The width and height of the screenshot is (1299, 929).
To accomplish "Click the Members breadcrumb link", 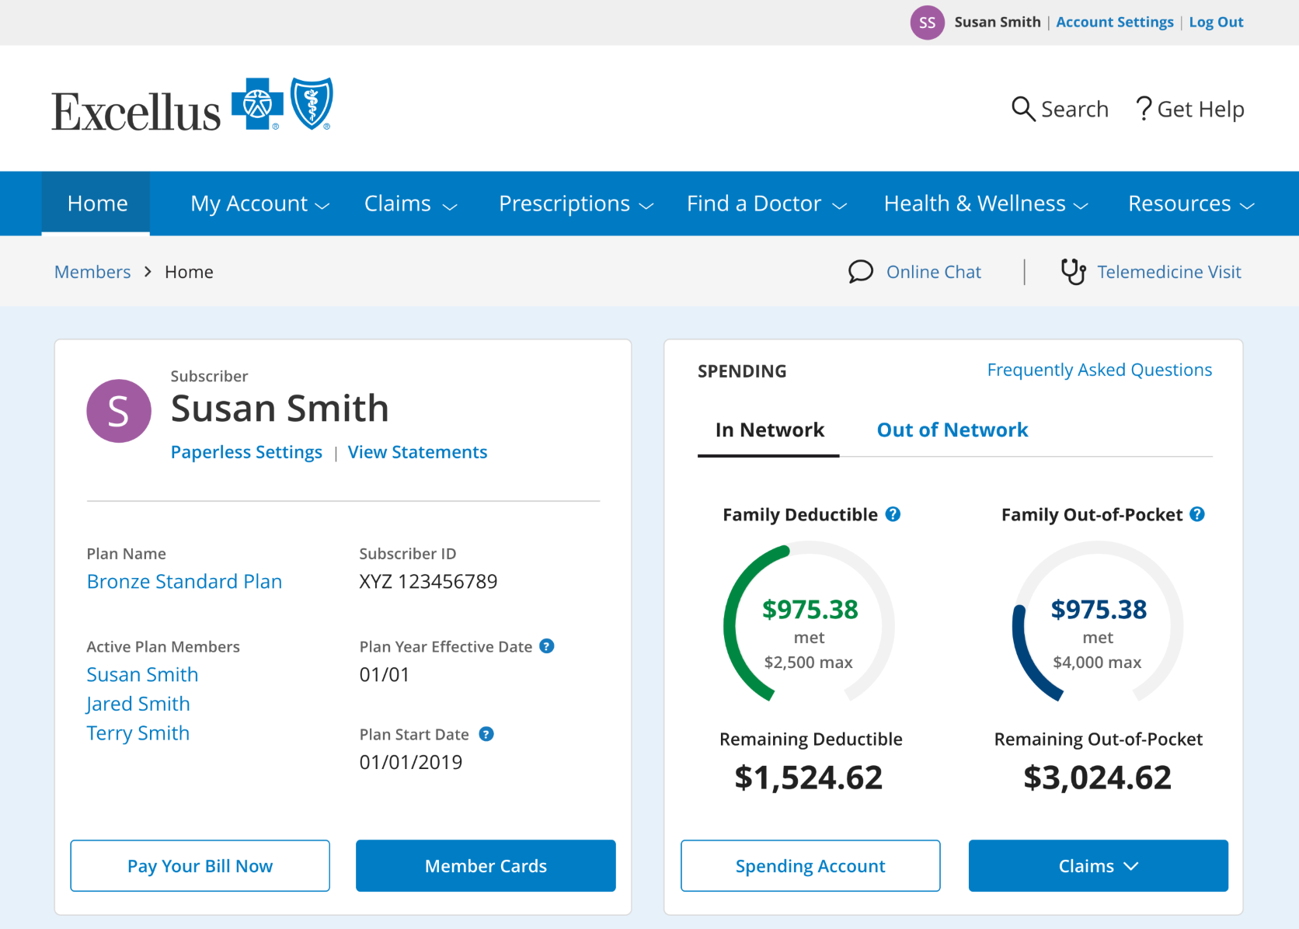I will click(92, 272).
